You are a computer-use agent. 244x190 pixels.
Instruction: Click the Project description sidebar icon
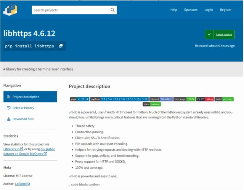9,97
